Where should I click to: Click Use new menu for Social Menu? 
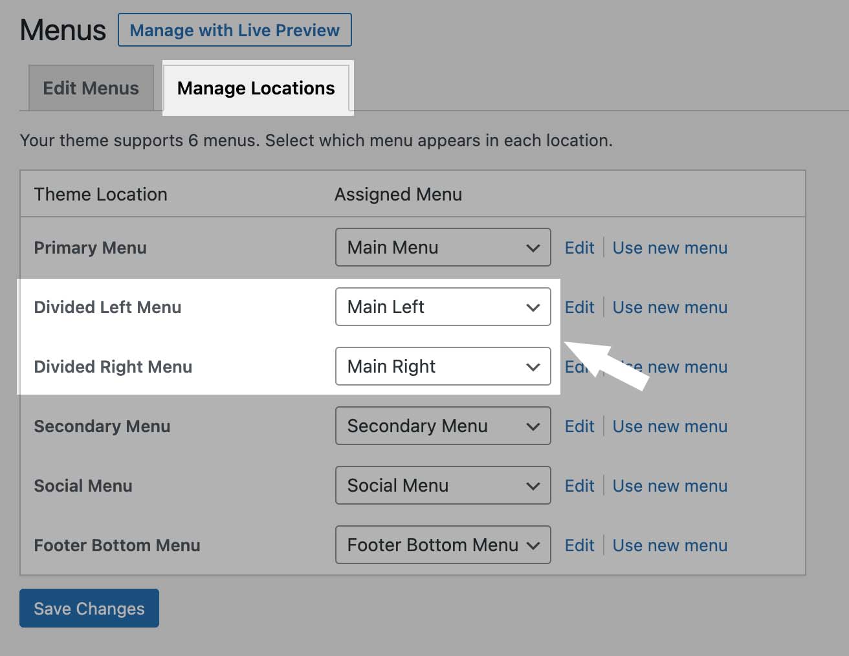click(x=670, y=485)
